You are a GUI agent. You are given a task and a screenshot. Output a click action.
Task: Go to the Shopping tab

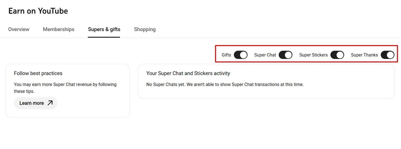(145, 29)
